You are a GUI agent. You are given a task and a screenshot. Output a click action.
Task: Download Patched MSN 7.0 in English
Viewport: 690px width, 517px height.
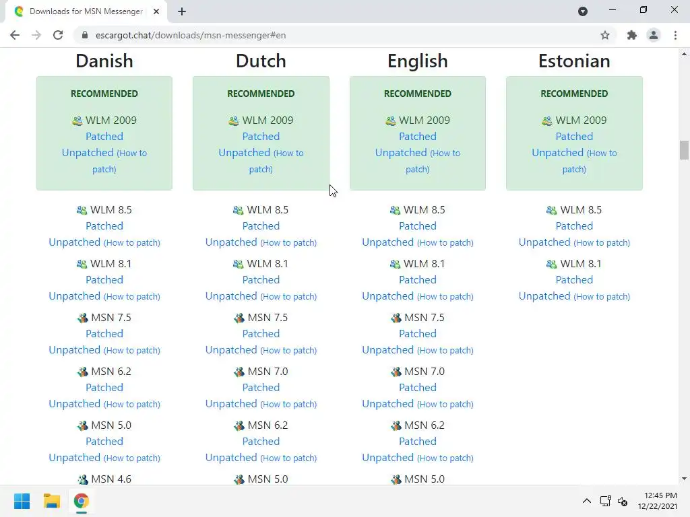[x=418, y=388]
